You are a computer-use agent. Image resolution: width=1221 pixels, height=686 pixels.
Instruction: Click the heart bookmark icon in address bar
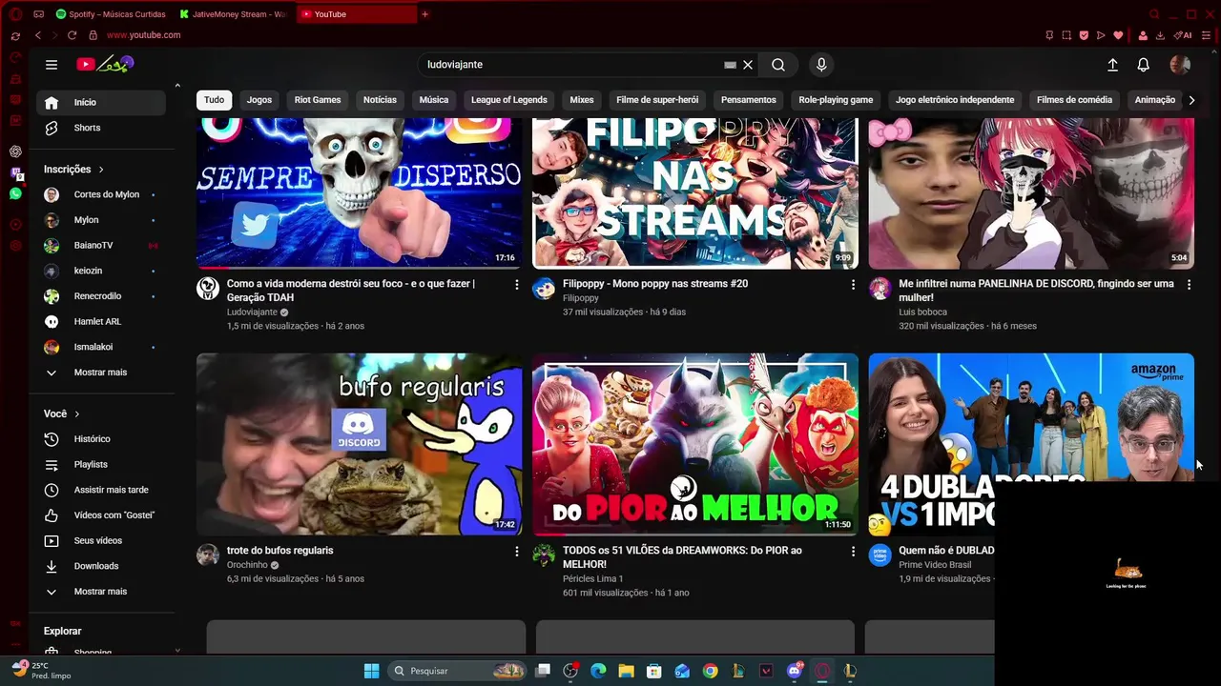click(1118, 35)
